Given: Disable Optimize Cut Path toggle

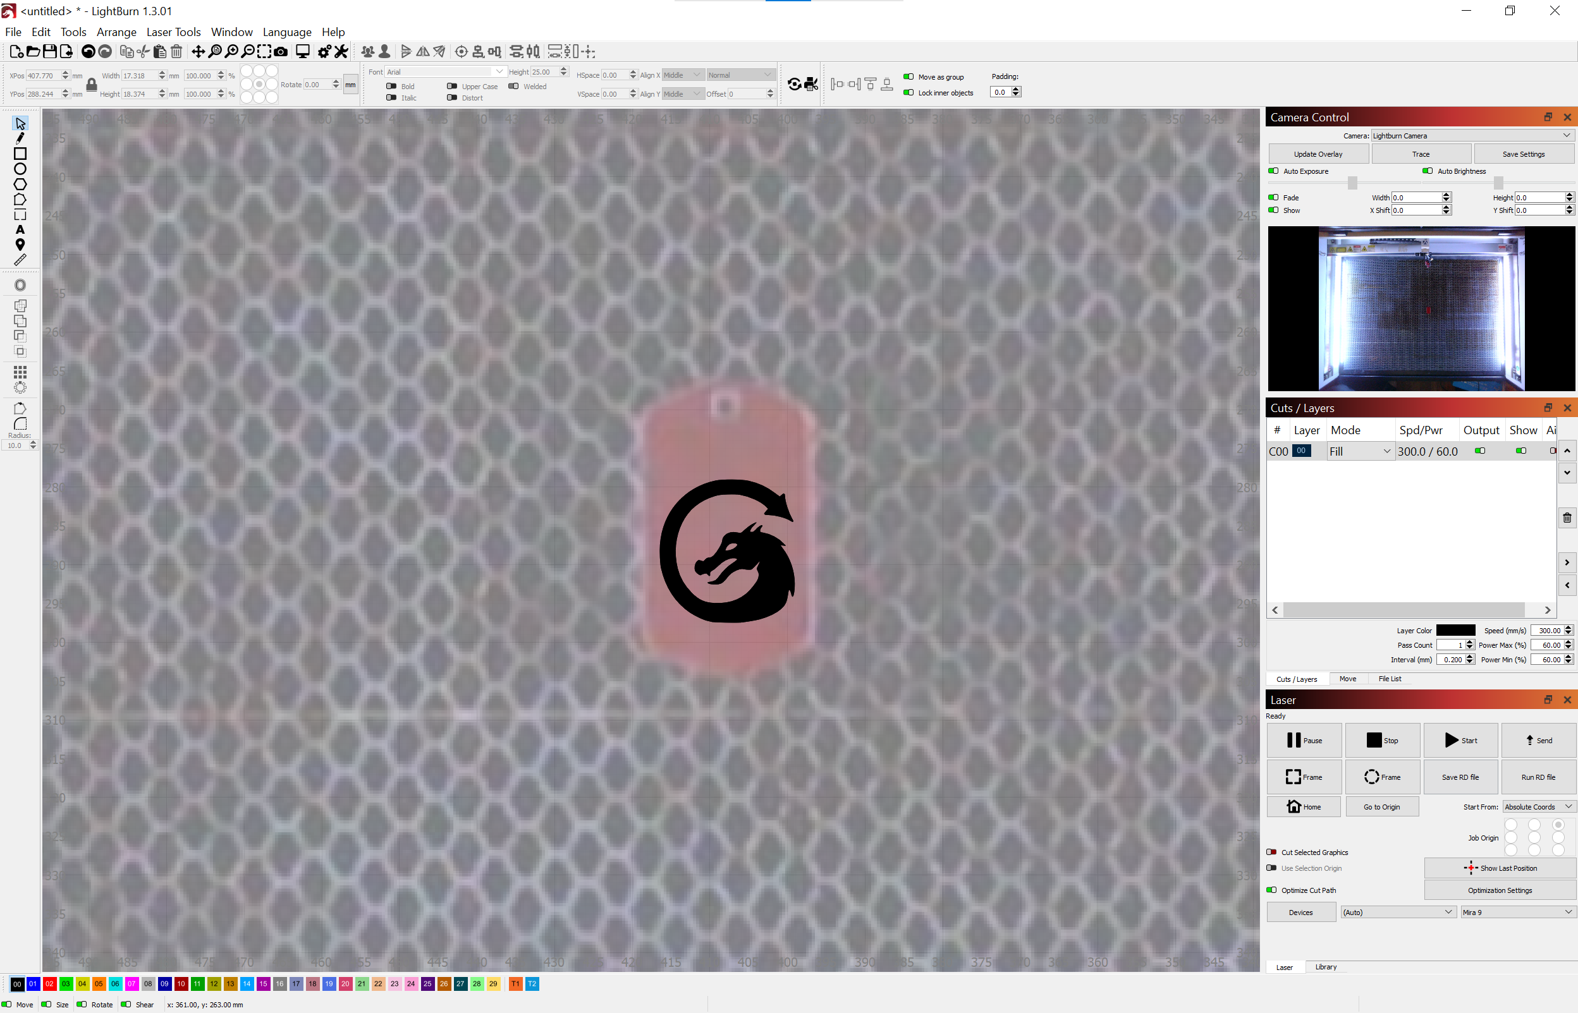Looking at the screenshot, I should [1271, 890].
